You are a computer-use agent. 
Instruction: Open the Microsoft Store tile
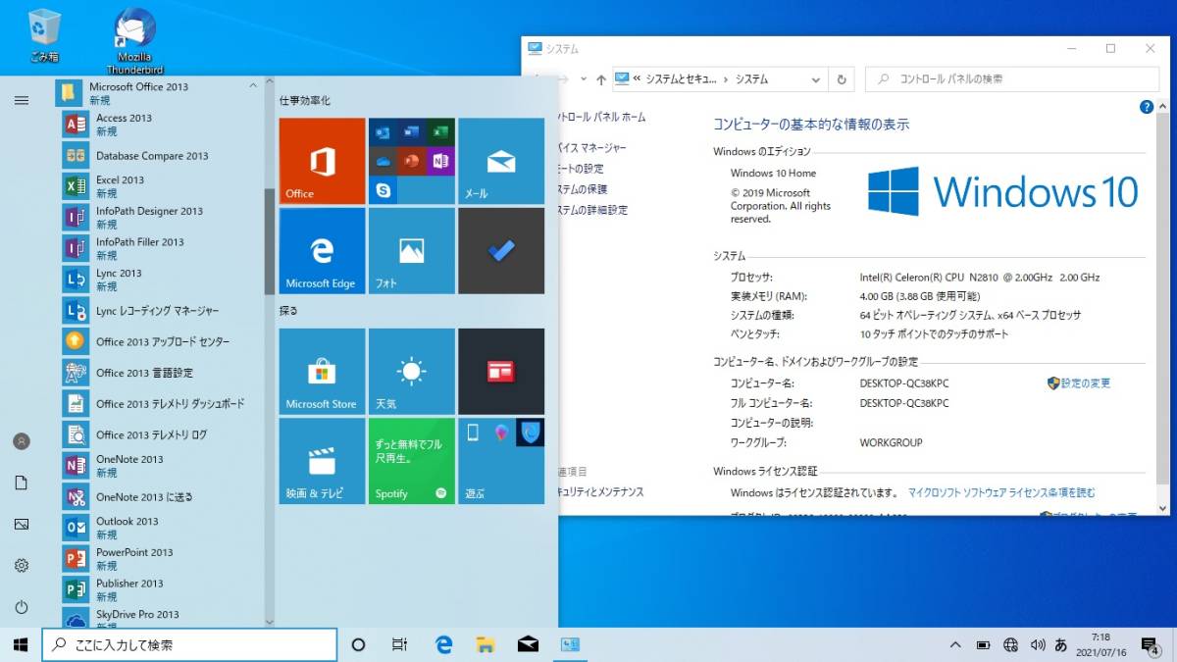tap(322, 372)
